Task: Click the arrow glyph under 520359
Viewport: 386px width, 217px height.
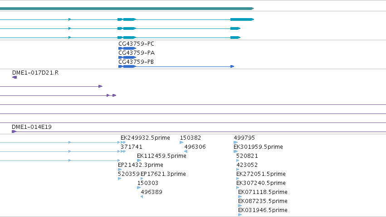Action: pos(120,179)
